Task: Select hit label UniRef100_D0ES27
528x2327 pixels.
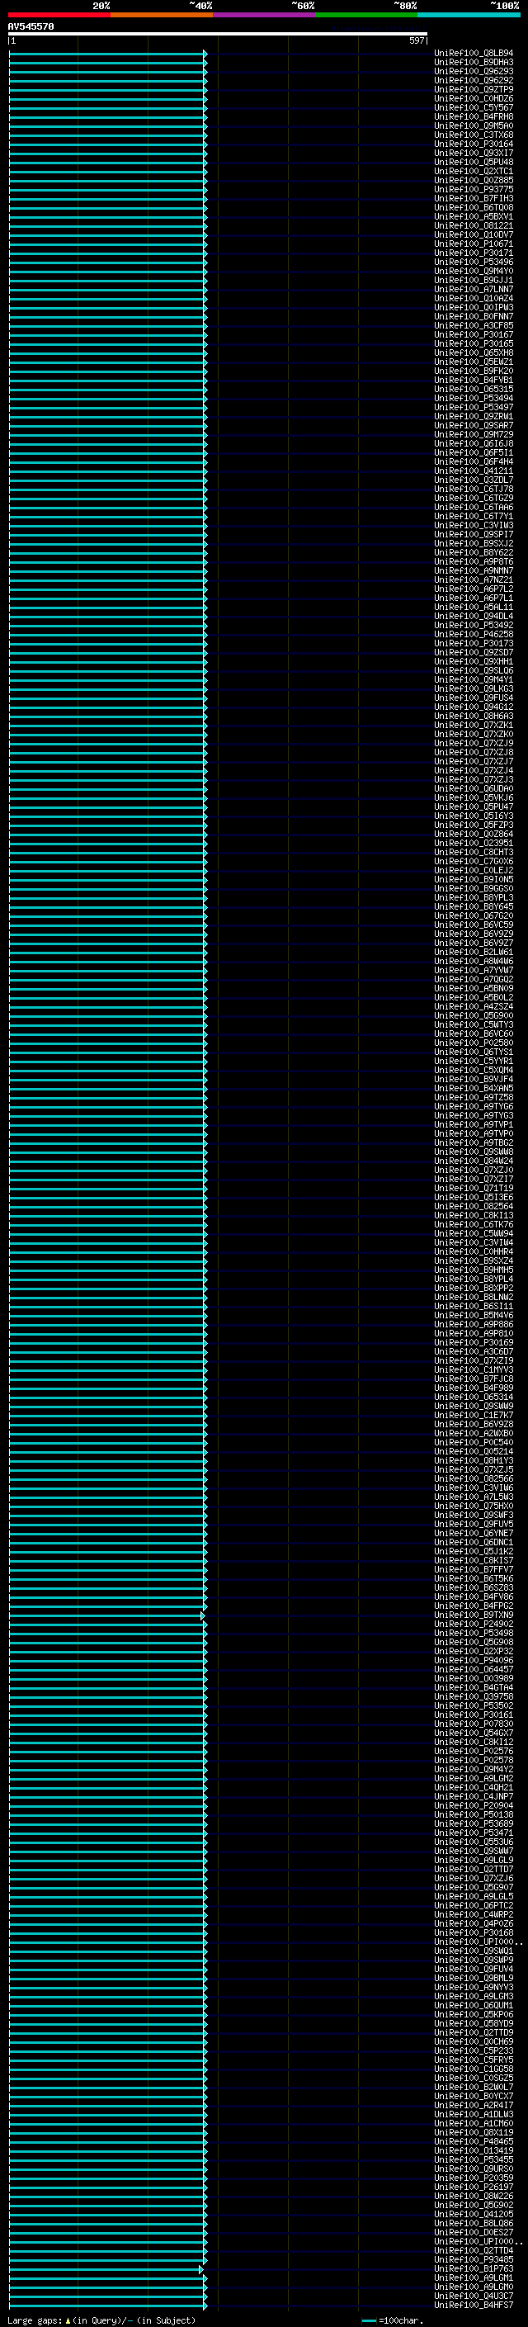Action: pyautogui.click(x=474, y=2232)
